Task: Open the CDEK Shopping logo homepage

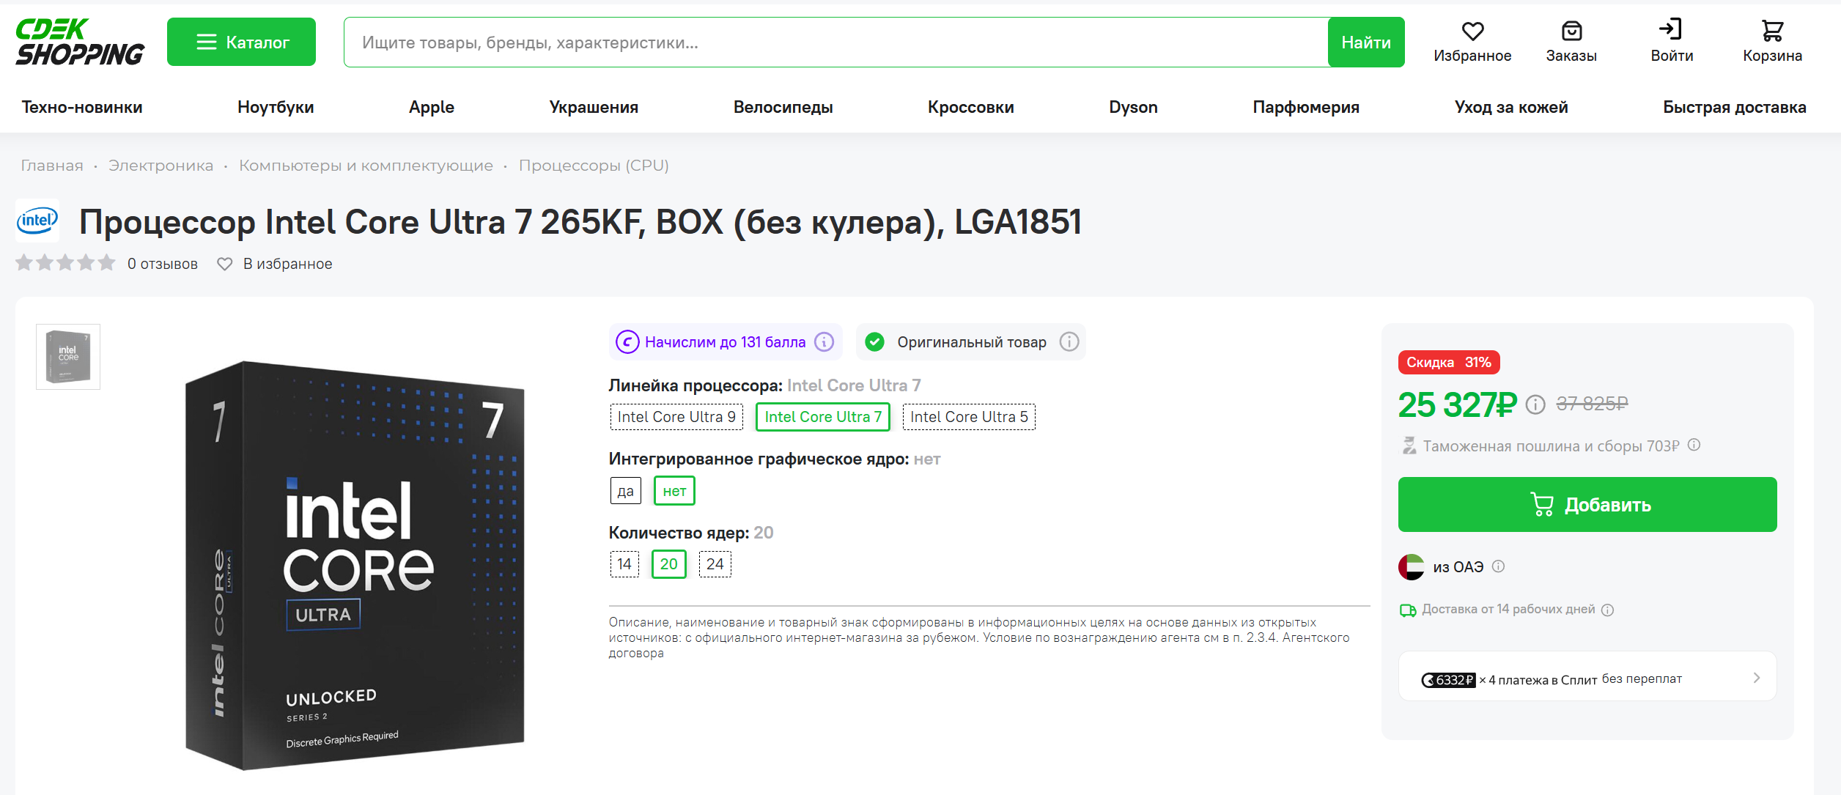Action: [80, 42]
